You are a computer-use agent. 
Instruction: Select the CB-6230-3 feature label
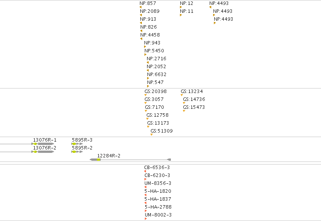157,175
